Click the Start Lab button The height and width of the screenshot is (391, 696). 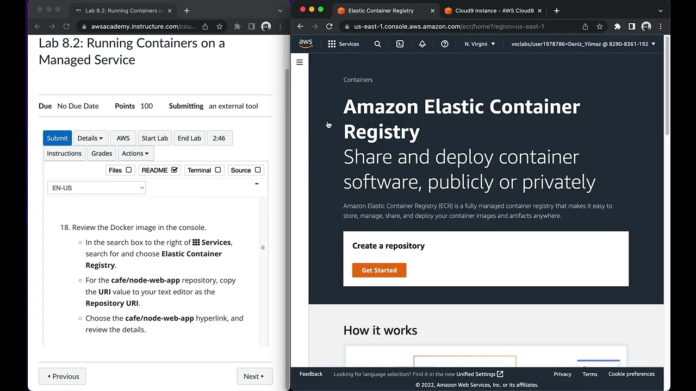point(155,138)
